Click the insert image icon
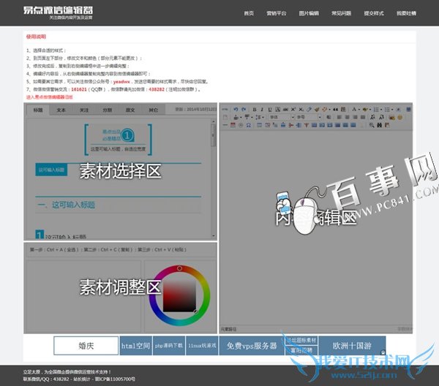Image resolution: width=439 pixels, height=386 pixels. (x=391, y=117)
